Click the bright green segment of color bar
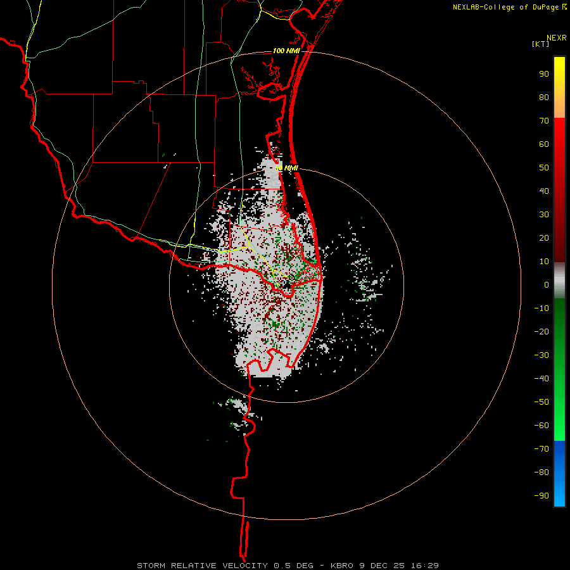The width and height of the screenshot is (570, 570). [x=559, y=370]
